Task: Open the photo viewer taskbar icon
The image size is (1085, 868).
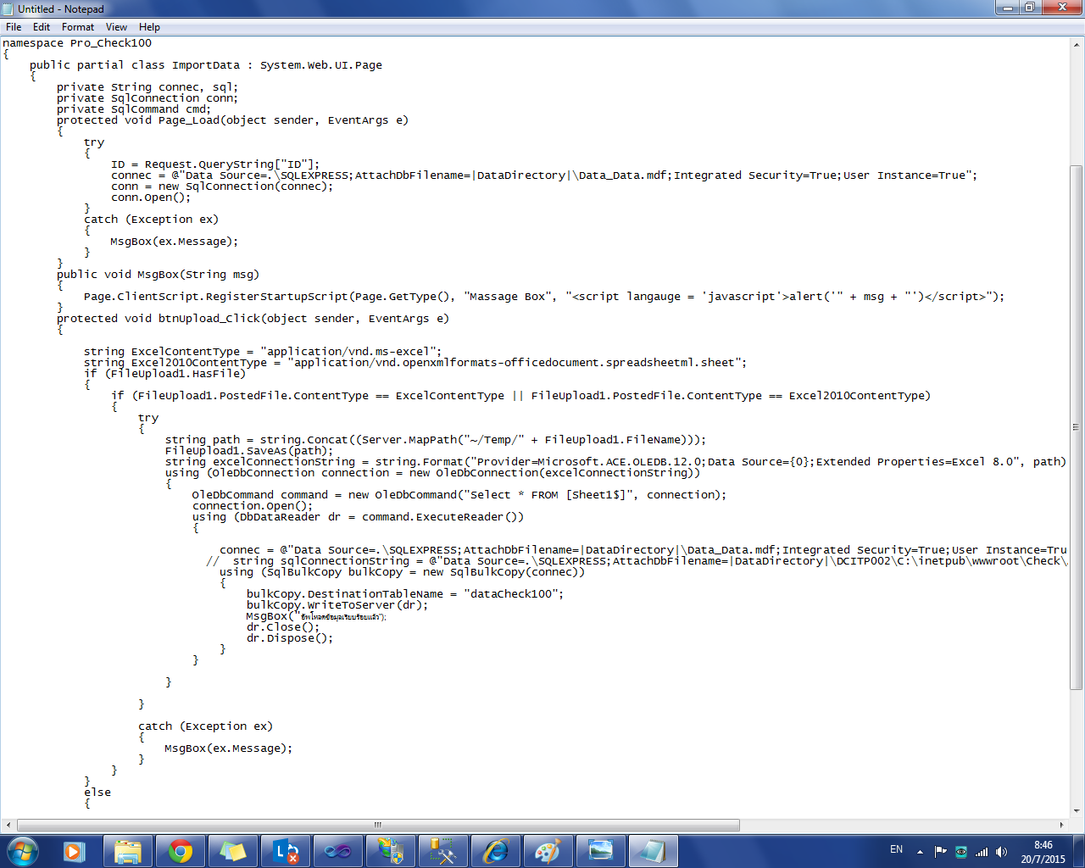Action: pyautogui.click(x=601, y=851)
